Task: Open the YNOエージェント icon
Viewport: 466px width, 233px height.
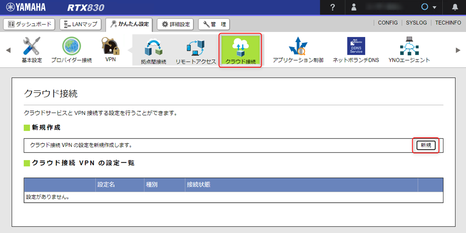Action: [x=409, y=47]
